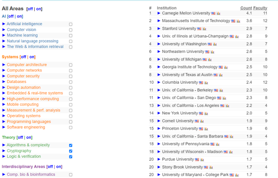
Task: Tick the Machine learning checkbox
Action: coord(70,36)
